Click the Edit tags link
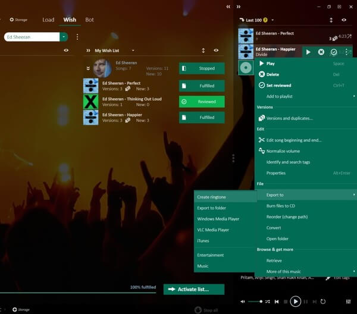357x314 pixels. [342, 278]
